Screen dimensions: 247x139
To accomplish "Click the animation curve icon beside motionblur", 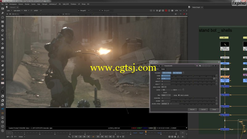I will [x=217, y=98].
